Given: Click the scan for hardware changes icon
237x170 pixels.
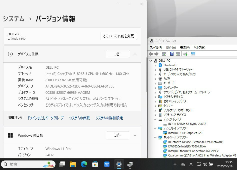Looking at the screenshot, I should (193, 54).
